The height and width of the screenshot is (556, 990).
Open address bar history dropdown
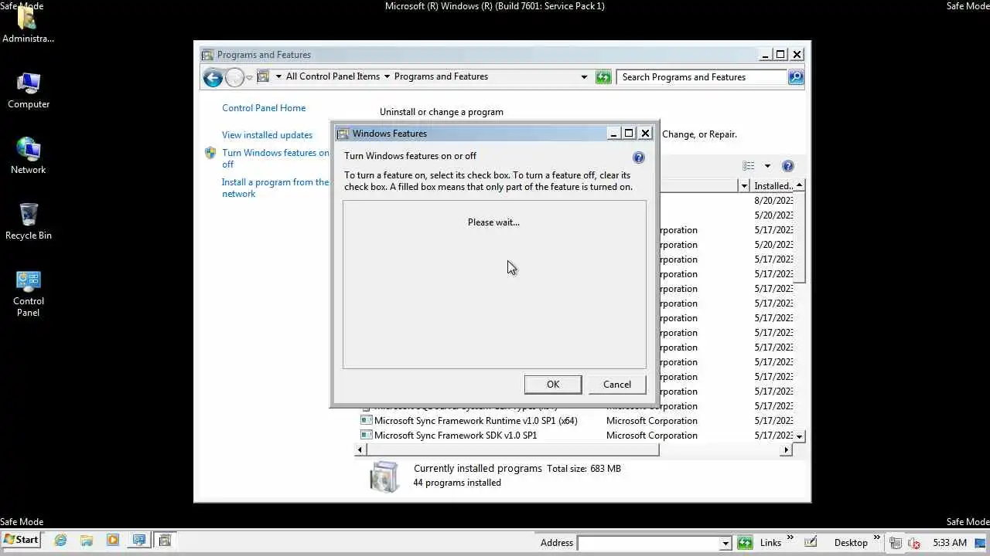[584, 76]
